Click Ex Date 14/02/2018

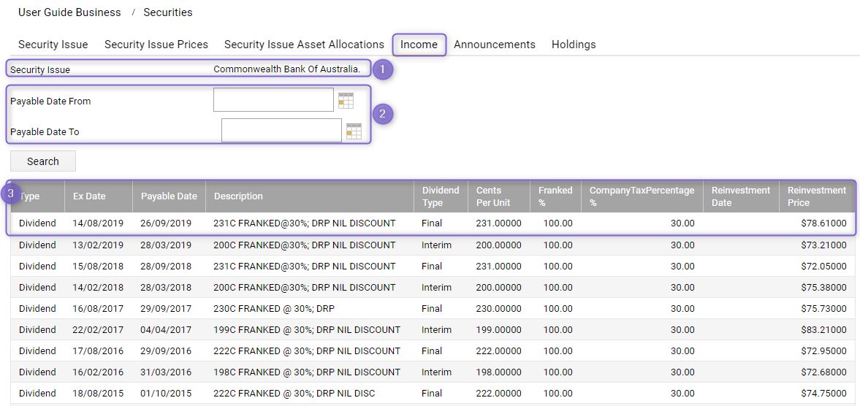click(98, 288)
